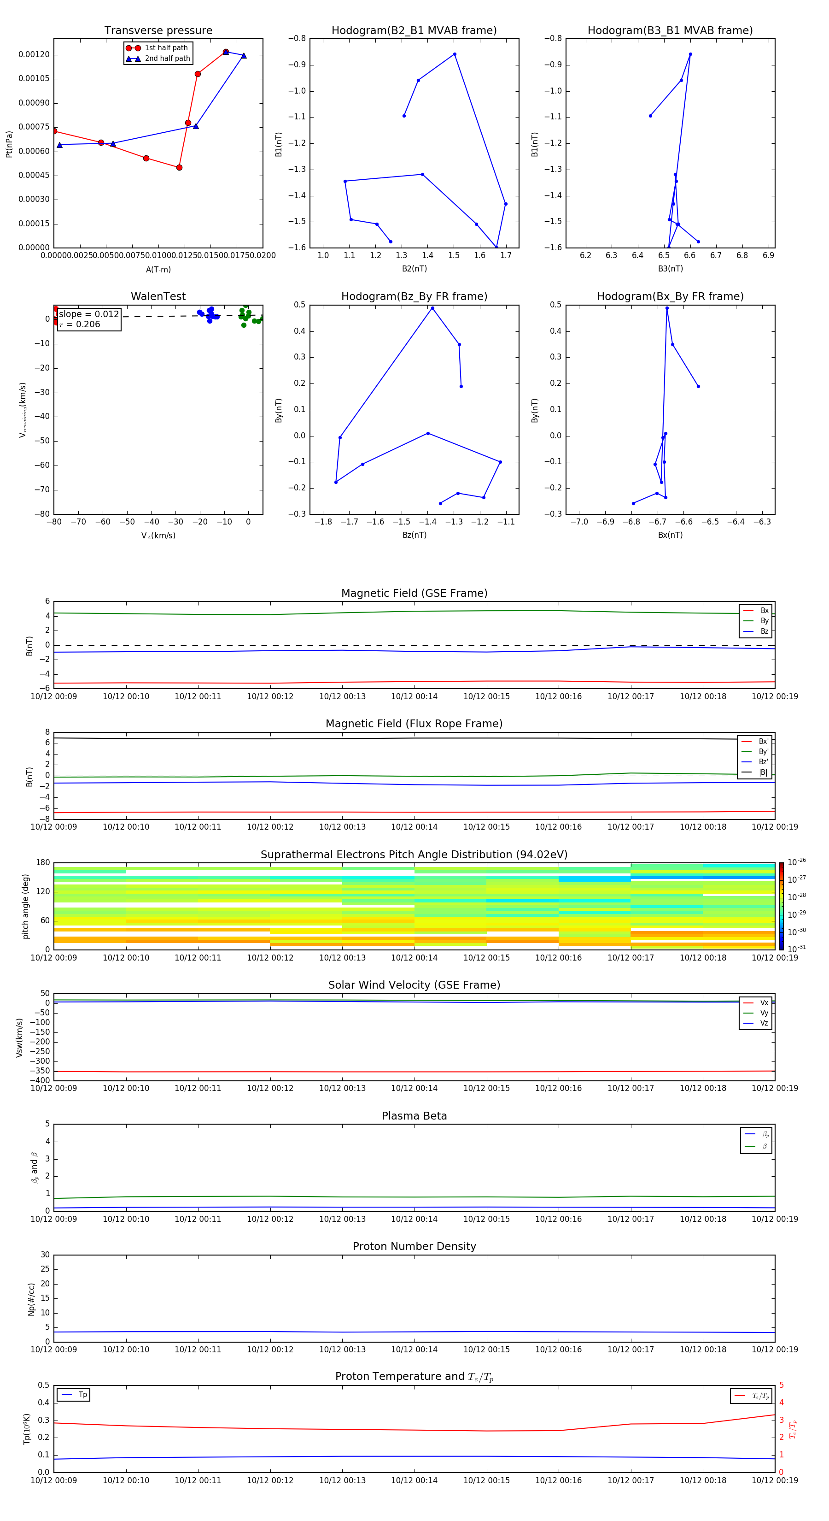Click the 'Transverse pressure' plot title
The image size is (829, 1521).
tap(158, 31)
